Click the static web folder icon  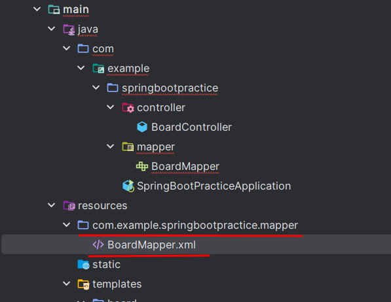83,264
